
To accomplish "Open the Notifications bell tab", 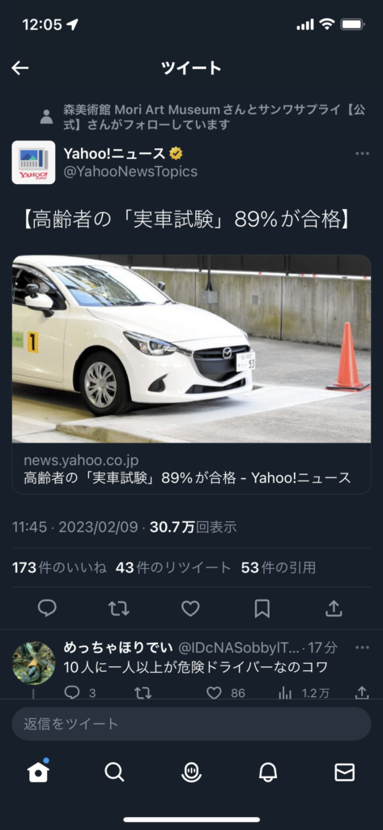I will pyautogui.click(x=268, y=772).
